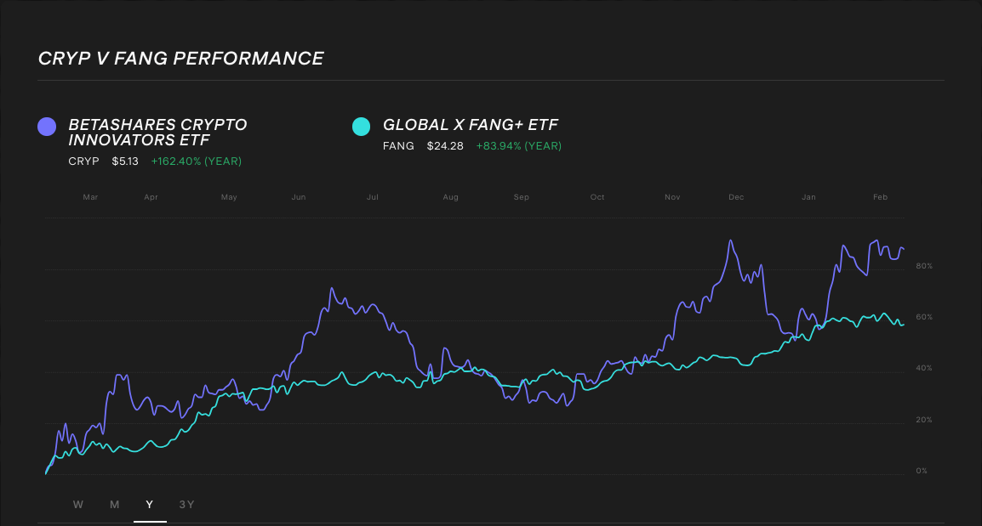Click the teal FANG legend dot

click(x=361, y=126)
